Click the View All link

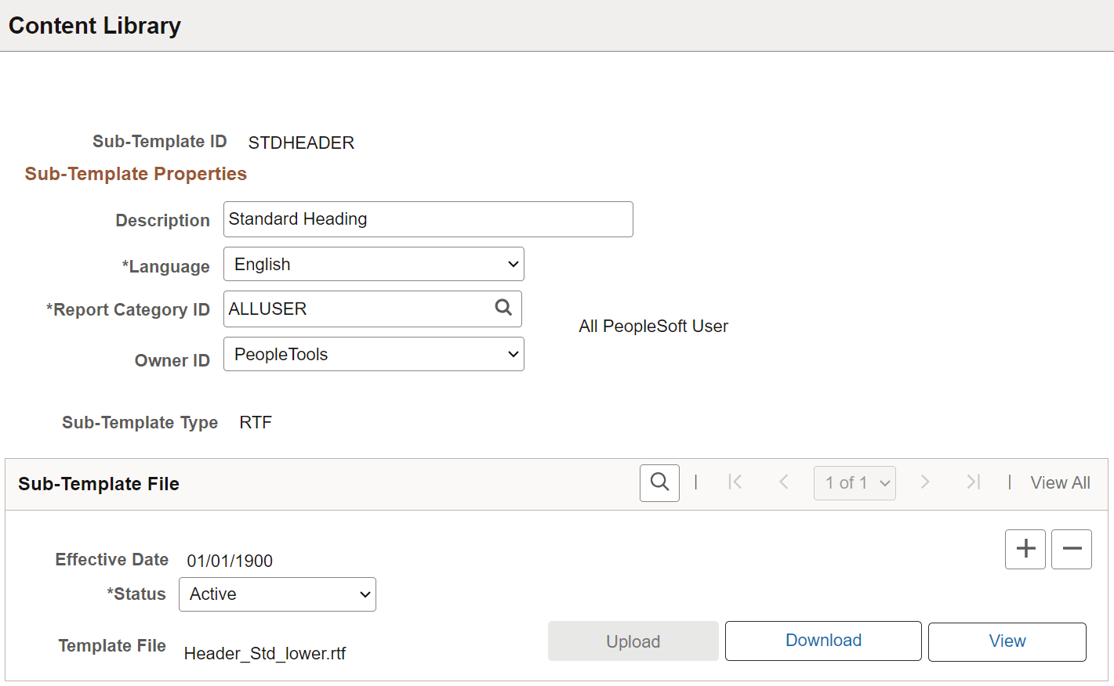tap(1060, 482)
